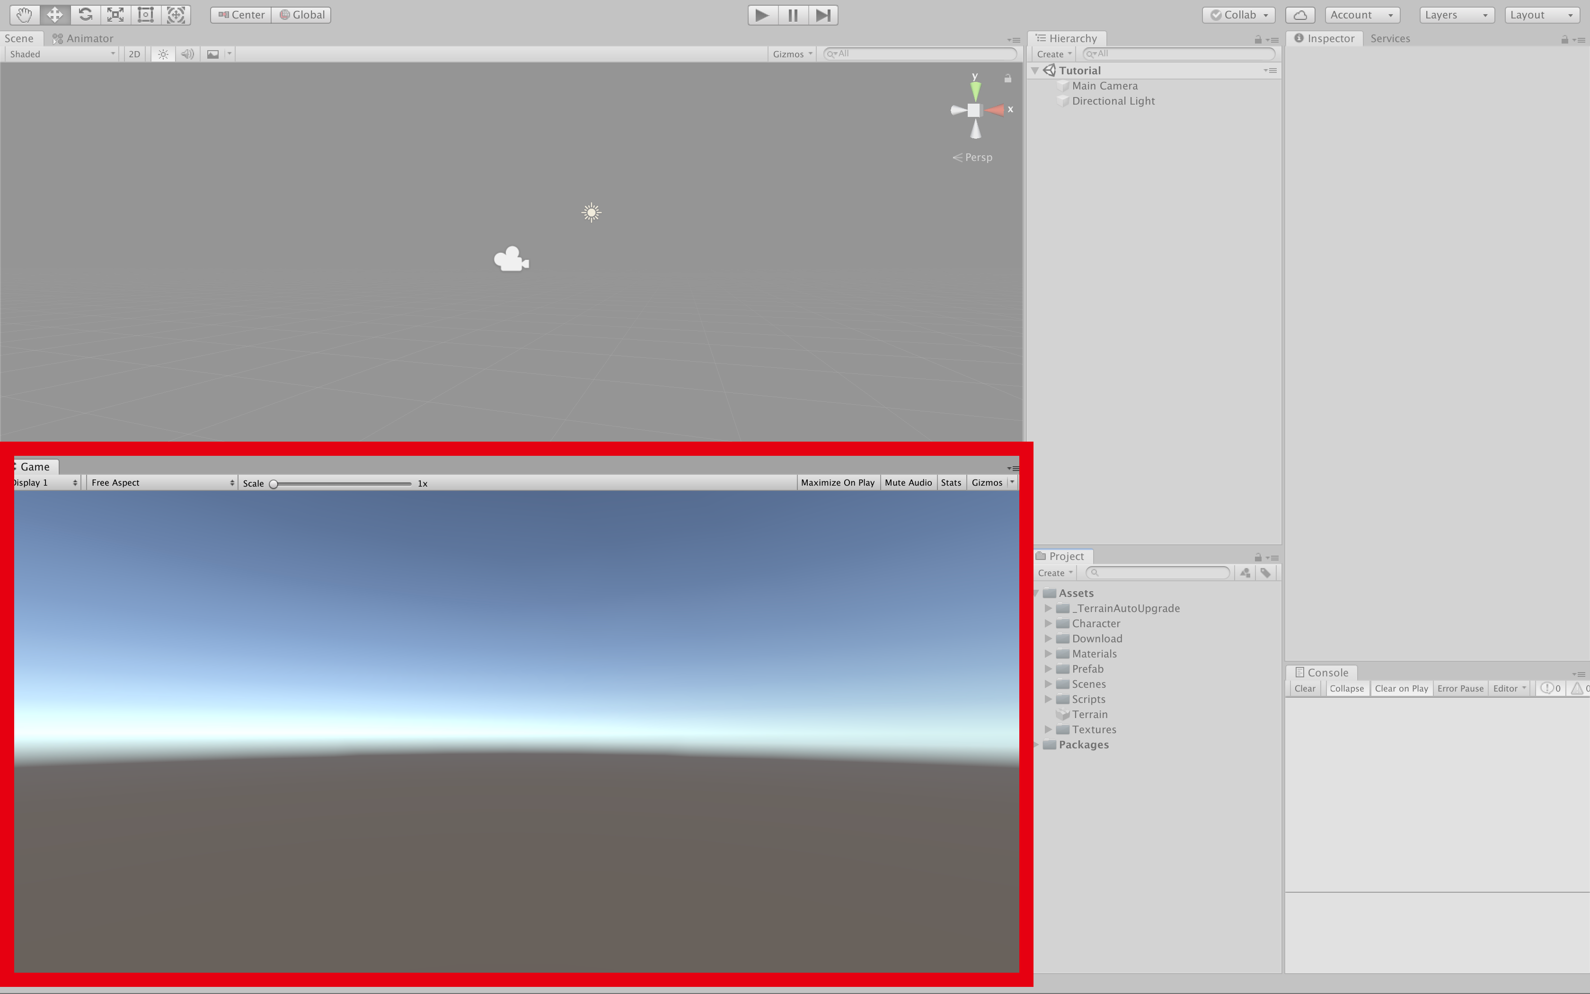Select Main Camera in Hierarchy
This screenshot has width=1590, height=994.
tap(1104, 86)
